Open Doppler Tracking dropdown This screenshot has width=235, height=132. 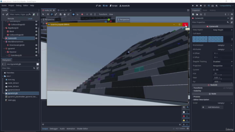[223, 62]
